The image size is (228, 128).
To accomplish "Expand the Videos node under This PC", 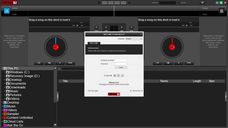I will coord(5,99).
